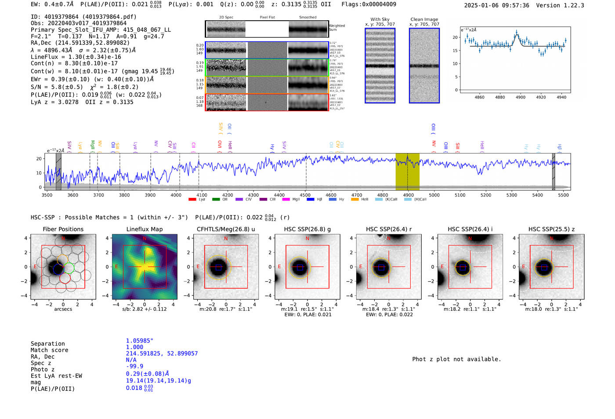Click the EWr: 0, PLAE: 0.022 caption
This screenshot has height=419, width=615.
[x=389, y=314]
